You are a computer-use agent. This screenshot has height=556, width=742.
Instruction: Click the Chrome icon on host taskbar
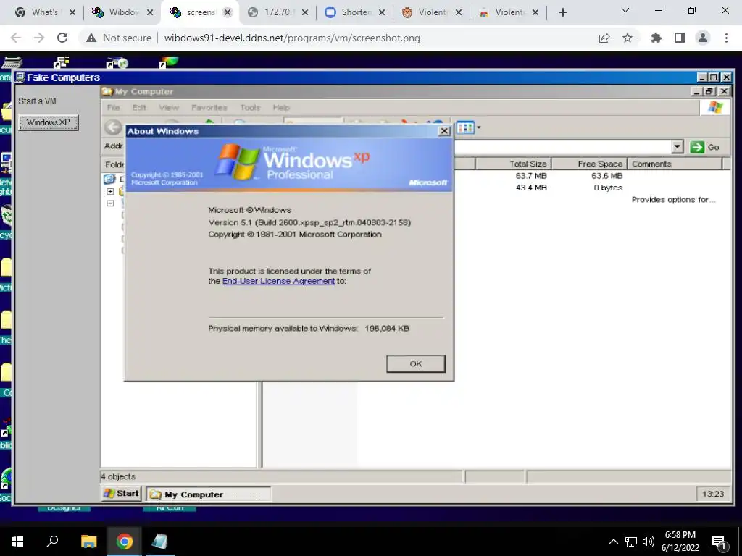pyautogui.click(x=125, y=542)
